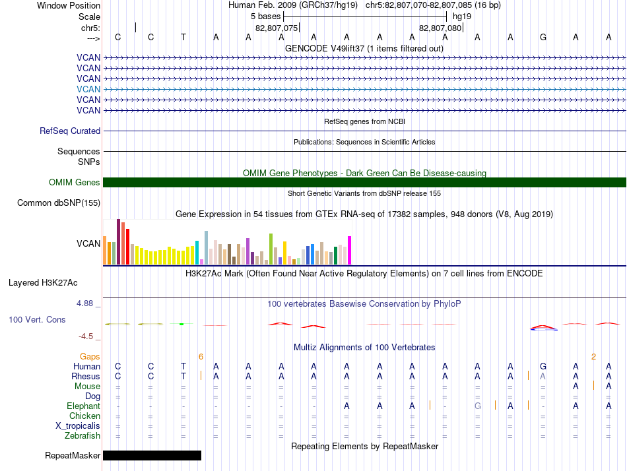Select the black RepeatMasker element bar
The width and height of the screenshot is (627, 471).
pos(152,455)
